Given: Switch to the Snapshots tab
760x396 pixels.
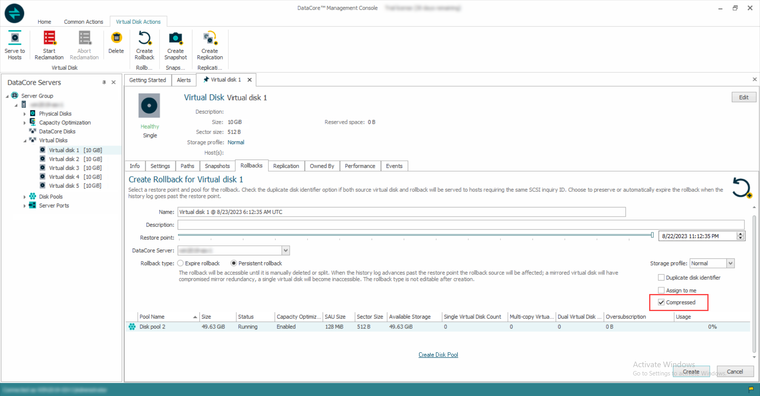Looking at the screenshot, I should [x=217, y=166].
